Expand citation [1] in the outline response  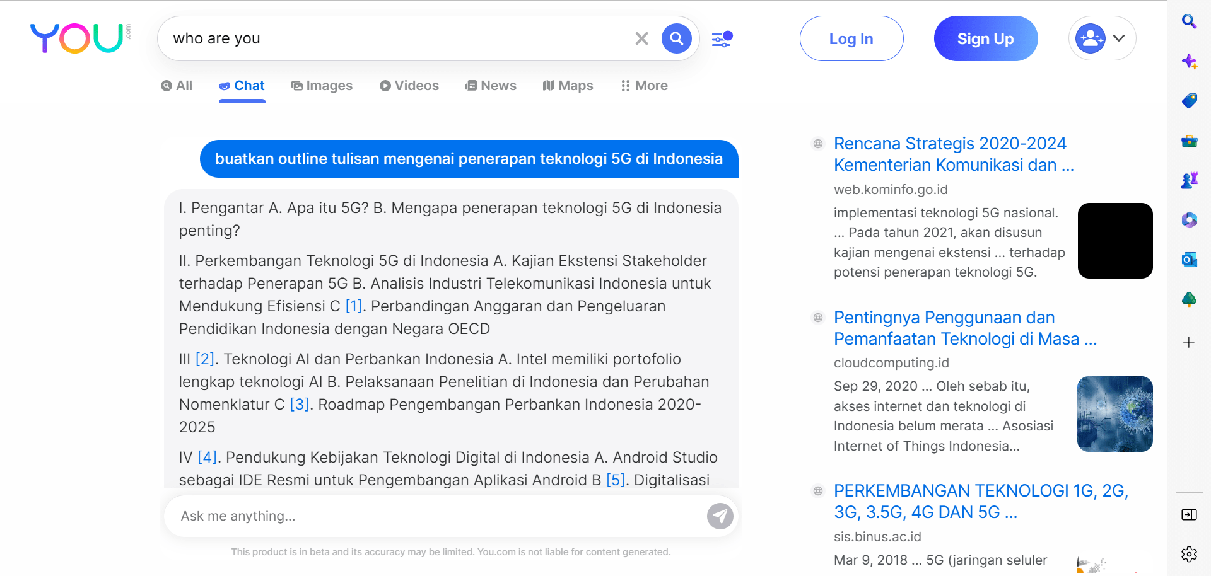[353, 306]
